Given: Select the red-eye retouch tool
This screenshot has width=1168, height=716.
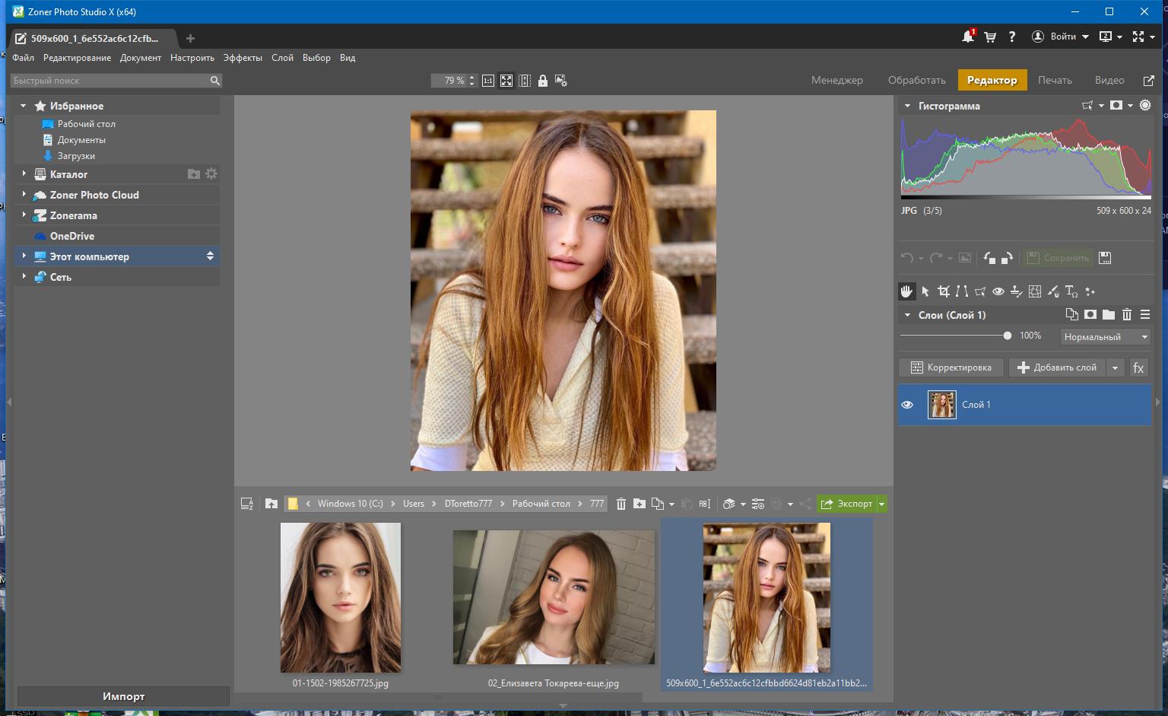Looking at the screenshot, I should [998, 291].
